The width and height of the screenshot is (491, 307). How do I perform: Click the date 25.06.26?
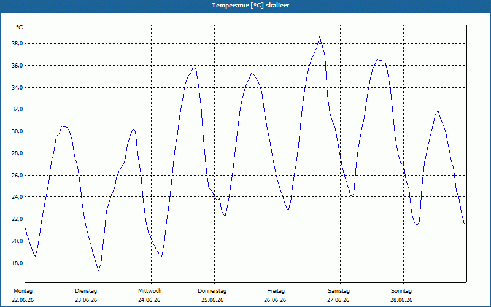(x=212, y=300)
